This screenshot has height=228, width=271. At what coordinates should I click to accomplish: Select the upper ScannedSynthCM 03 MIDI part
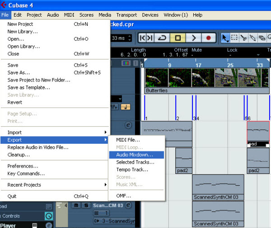tap(218, 187)
